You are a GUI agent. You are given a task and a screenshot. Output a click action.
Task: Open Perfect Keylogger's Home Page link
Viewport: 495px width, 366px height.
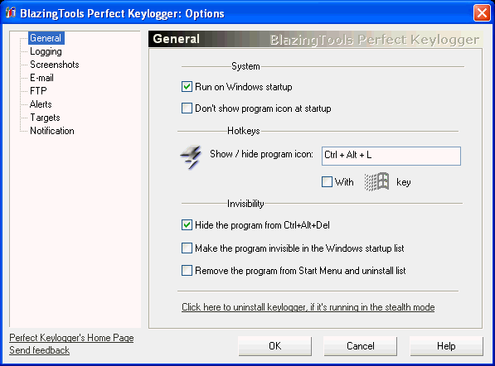71,338
